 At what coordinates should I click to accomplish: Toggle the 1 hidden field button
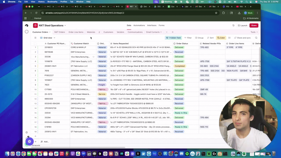[173, 38]
